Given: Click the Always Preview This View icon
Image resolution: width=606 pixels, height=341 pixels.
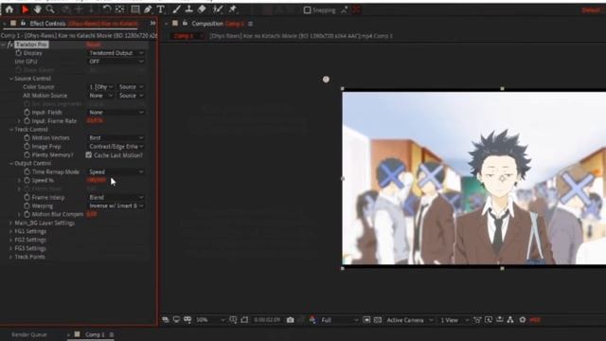Looking at the screenshot, I should (x=166, y=320).
